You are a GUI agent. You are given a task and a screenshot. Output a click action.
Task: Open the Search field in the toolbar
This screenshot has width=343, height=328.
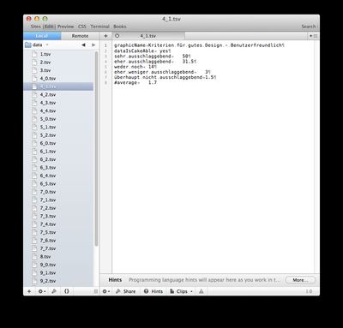pos(309,27)
